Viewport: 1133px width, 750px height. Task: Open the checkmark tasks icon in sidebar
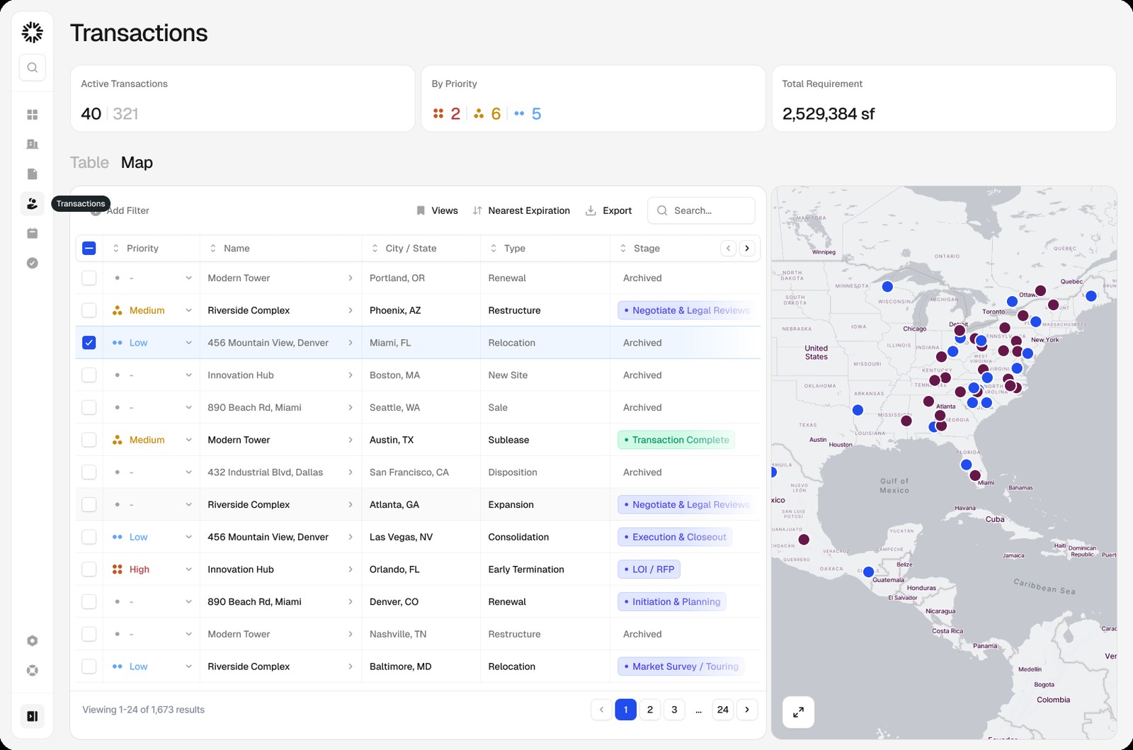pyautogui.click(x=32, y=263)
